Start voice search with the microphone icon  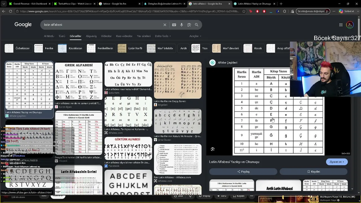(182, 25)
